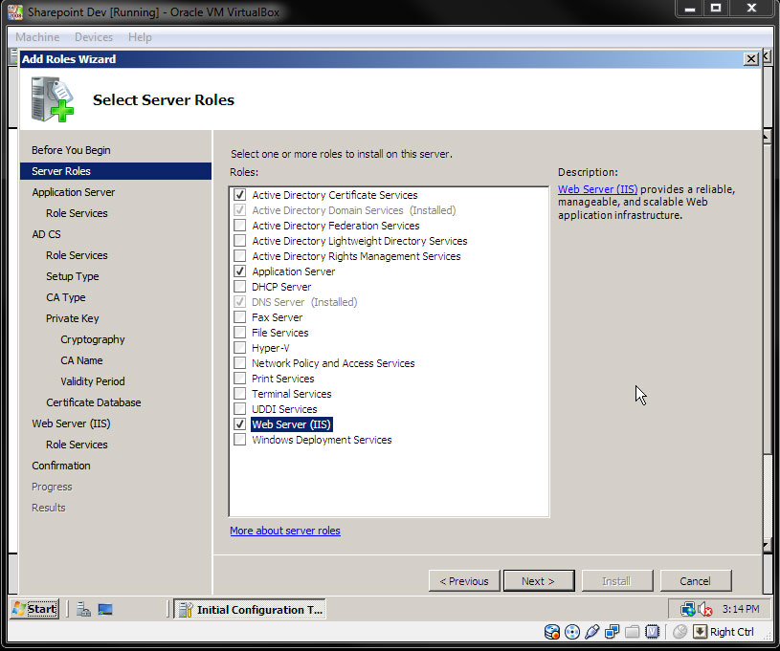Click the Add Roles Wizard server icon
The image size is (780, 651).
pos(53,98)
